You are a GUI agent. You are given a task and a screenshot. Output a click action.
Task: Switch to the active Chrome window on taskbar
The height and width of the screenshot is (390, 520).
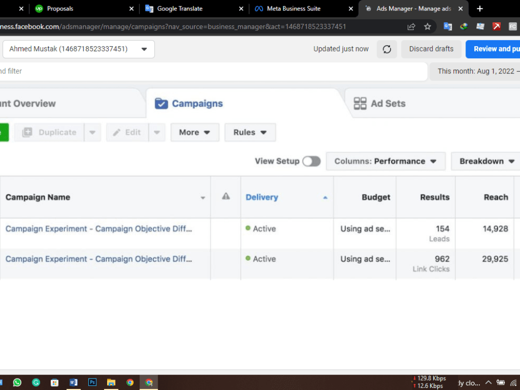click(x=149, y=382)
